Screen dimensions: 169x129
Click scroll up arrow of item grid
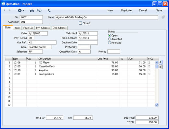pos(157,63)
